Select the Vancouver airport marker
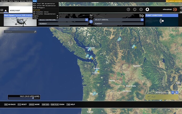Screen dimensions: 182x114 click(x=89, y=49)
